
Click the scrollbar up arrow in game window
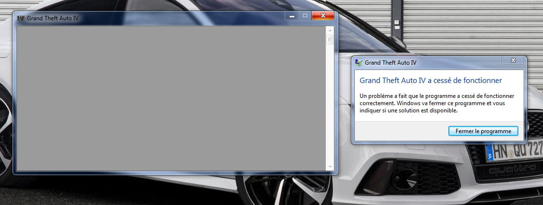click(x=330, y=30)
